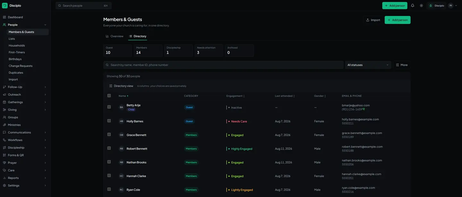Viewport: 462px width, 197px height.
Task: Check the Hannah Clarke row checkbox
Action: pos(109,176)
